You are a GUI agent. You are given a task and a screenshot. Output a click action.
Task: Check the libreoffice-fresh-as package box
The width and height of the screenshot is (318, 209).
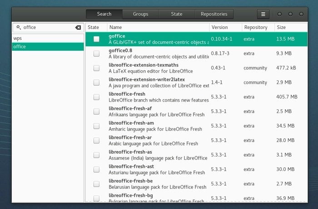(96, 155)
